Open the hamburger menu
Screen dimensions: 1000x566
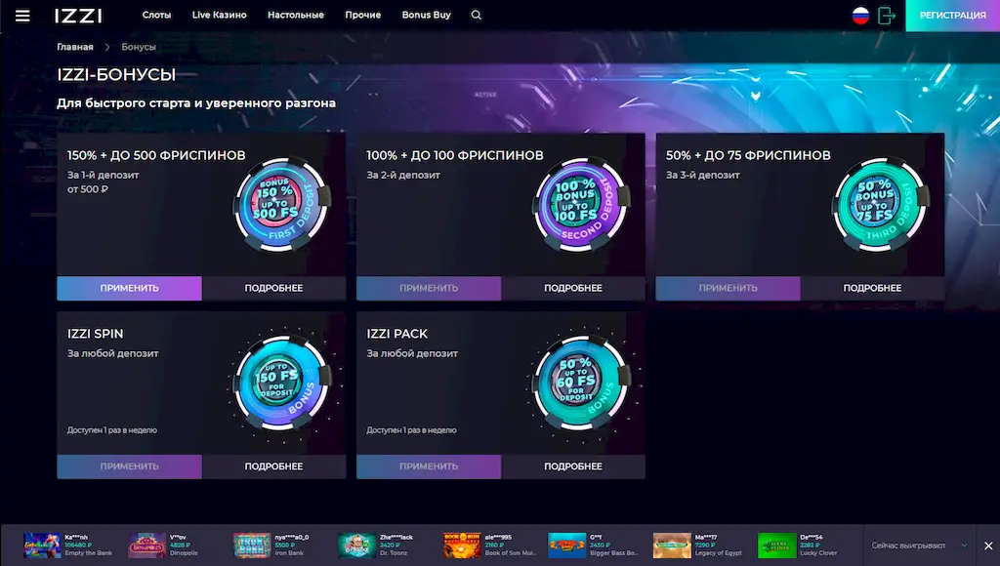(22, 16)
